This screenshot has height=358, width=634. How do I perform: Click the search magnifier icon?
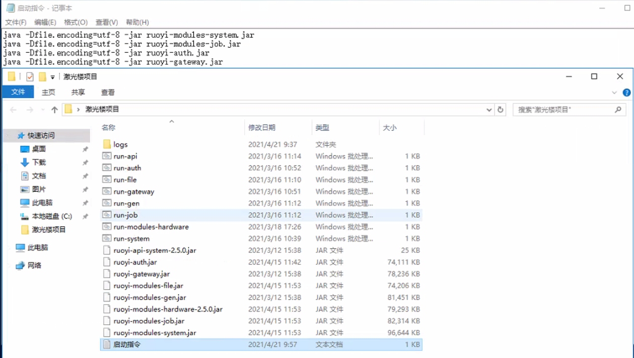coord(618,110)
